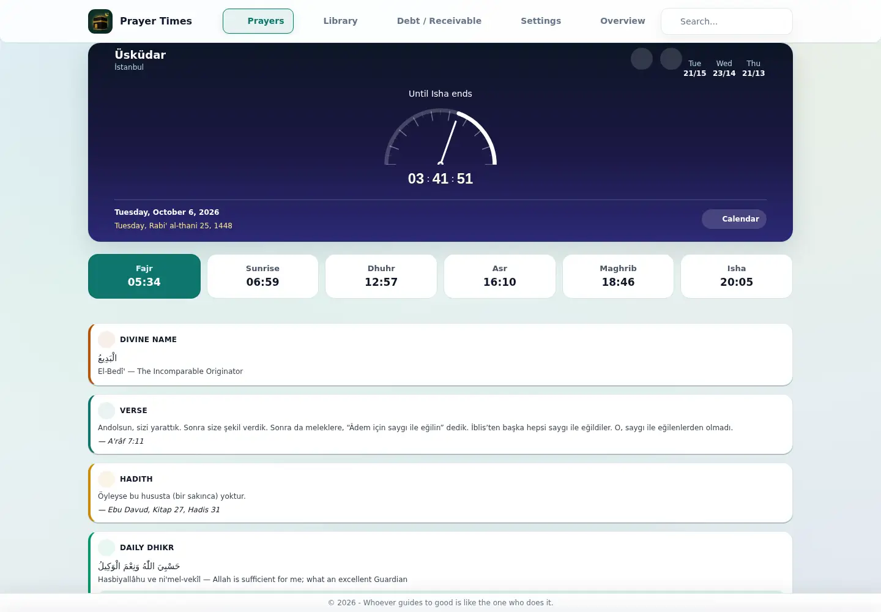Image resolution: width=881 pixels, height=612 pixels.
Task: Select the Fajr 05:34 prayer card
Action: [x=144, y=276]
